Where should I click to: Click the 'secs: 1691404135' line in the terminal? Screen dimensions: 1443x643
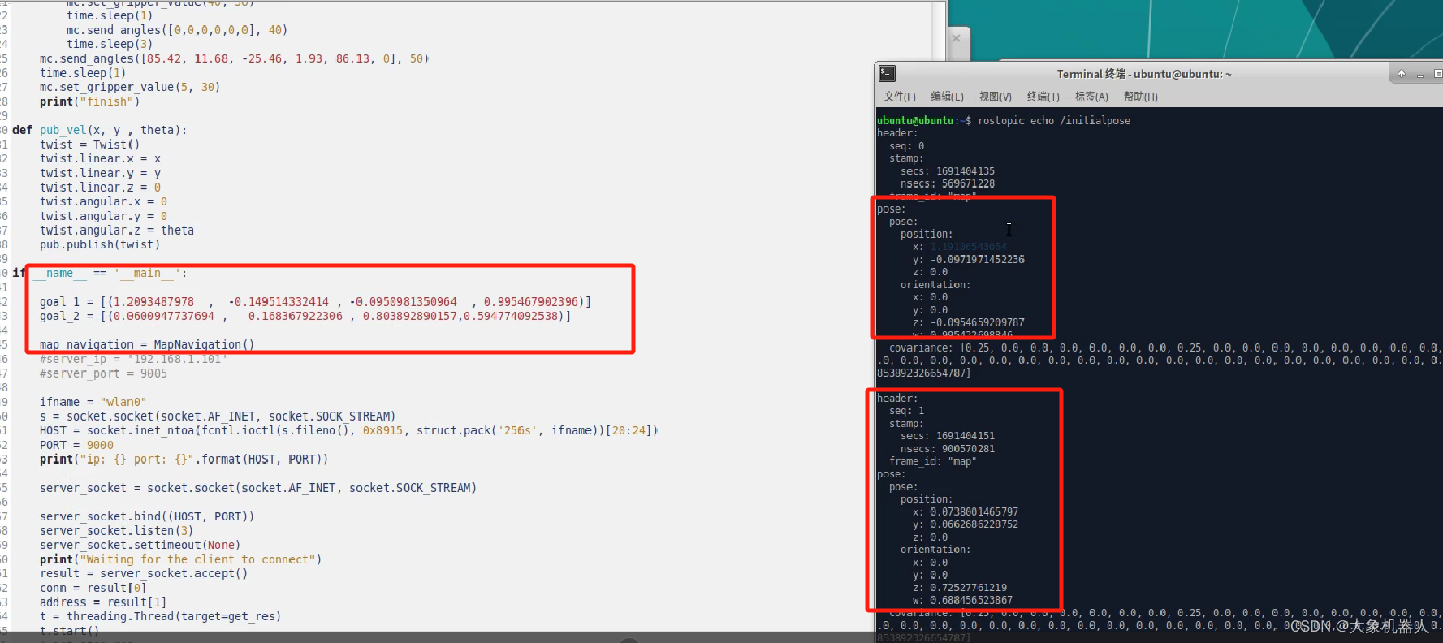pyautogui.click(x=948, y=171)
